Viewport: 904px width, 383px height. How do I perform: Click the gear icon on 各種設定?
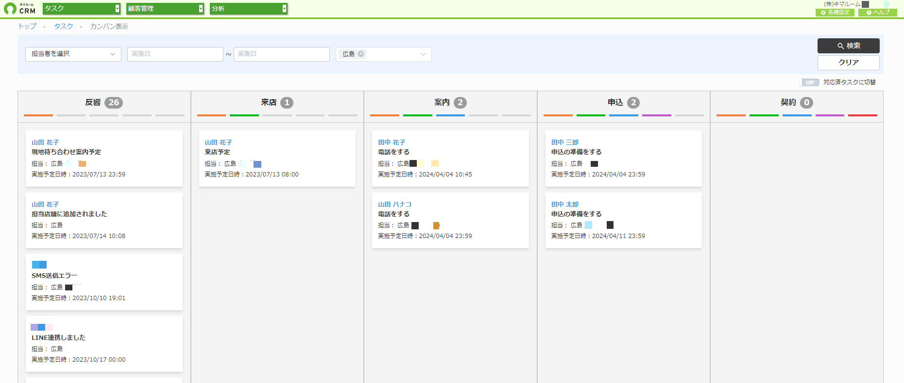click(823, 13)
